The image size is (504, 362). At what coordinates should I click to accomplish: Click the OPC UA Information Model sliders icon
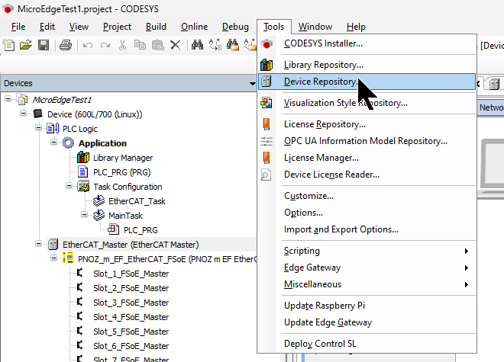(x=267, y=141)
